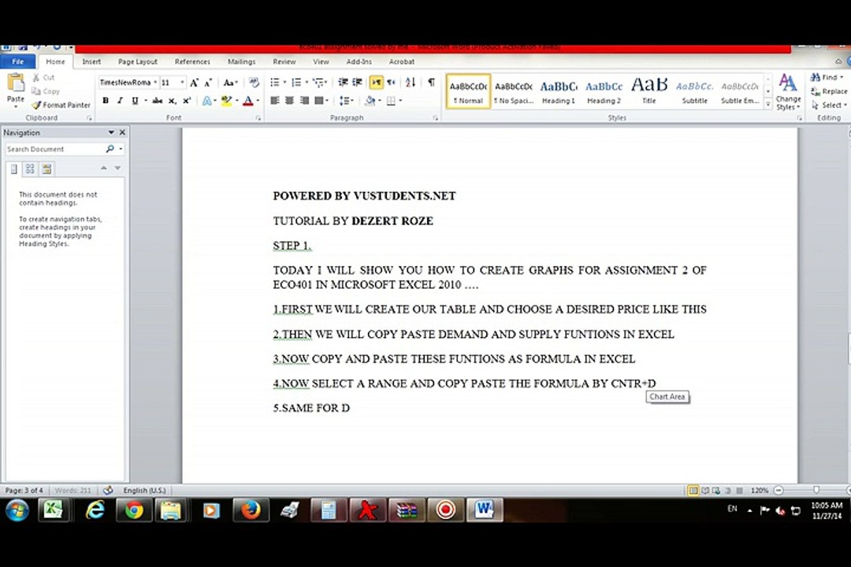Click the Sort icon

point(411,83)
